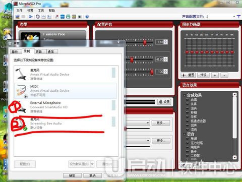
Task: Click the stopwatch clock icon in MorphVOX toolbar
Action: tap(38, 17)
